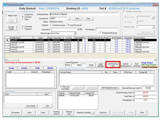The height and width of the screenshot is (122, 164).
Task: Switch to the Staff tab
Action: point(37,68)
